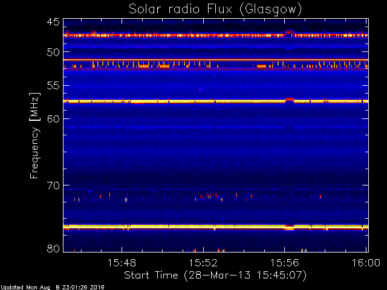Screen dimensions: 387x290
Task: Click the '15:56' time tick label
Action: [x=285, y=263]
